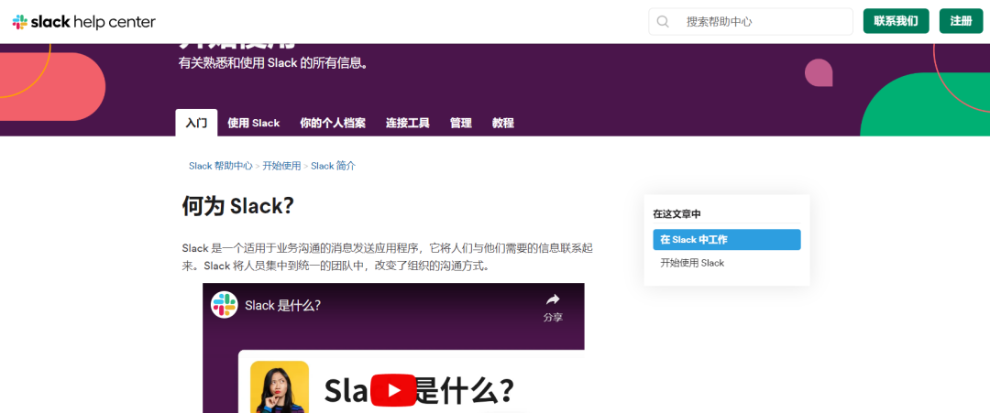Click the Slack help center logo

84,22
